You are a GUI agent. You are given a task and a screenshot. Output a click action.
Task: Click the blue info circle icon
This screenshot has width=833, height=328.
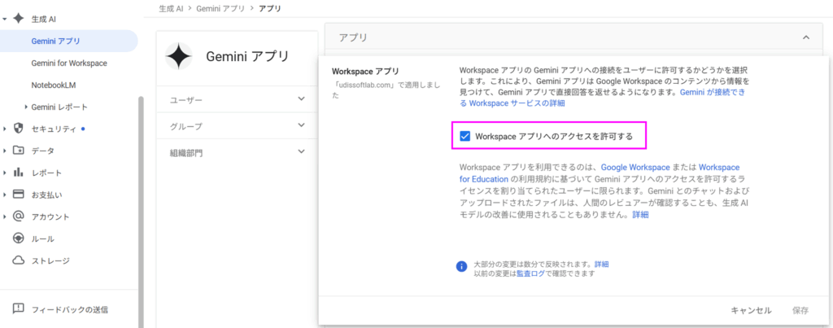[462, 266]
